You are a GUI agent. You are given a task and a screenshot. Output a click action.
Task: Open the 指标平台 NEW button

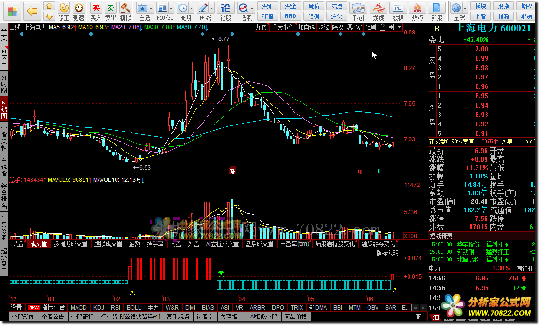click(47, 308)
